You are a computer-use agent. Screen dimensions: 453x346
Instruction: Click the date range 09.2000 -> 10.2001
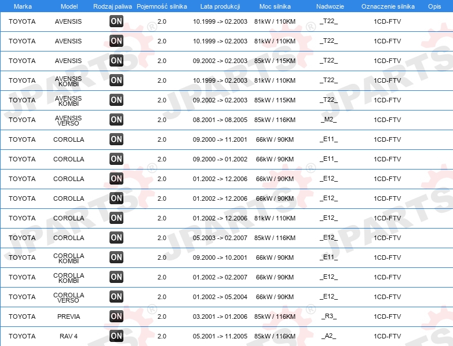point(220,257)
